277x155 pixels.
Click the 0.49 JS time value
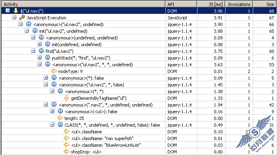pyautogui.click(x=218, y=125)
